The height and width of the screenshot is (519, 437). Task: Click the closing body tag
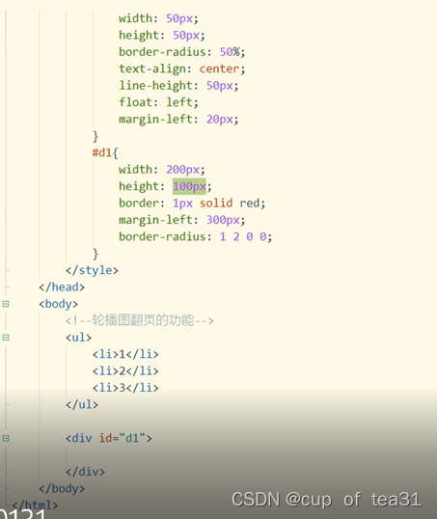[62, 488]
